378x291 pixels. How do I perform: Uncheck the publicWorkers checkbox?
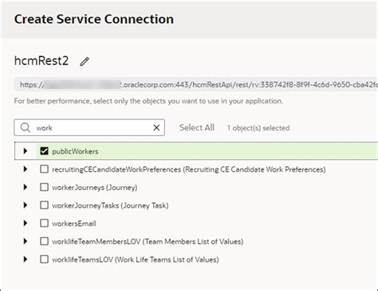pos(44,151)
